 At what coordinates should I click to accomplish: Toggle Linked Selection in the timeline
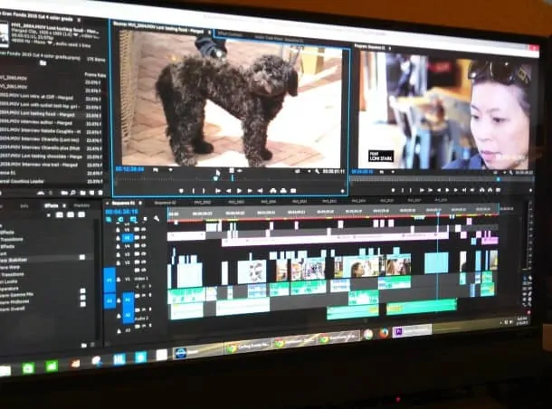[x=133, y=219]
